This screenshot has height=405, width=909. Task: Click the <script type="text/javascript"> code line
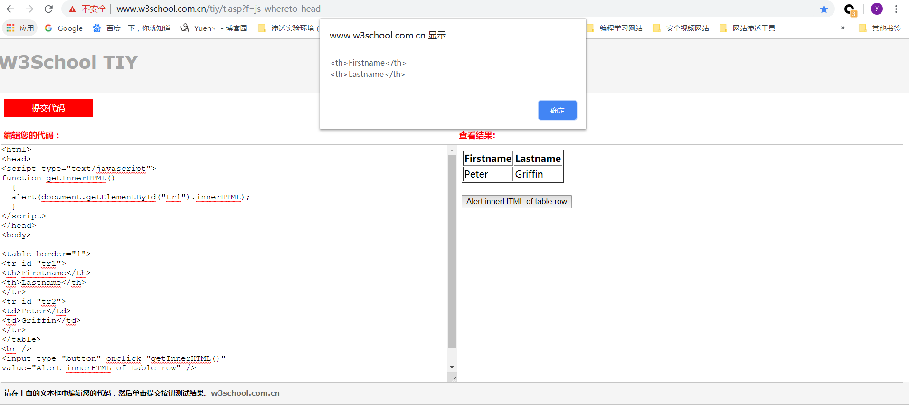[79, 169]
